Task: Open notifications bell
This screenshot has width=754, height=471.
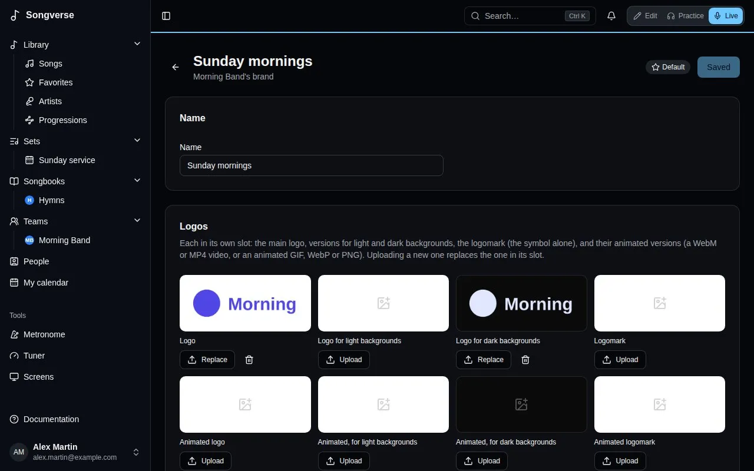Action: pyautogui.click(x=611, y=16)
